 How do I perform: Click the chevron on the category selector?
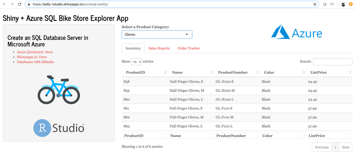[187, 34]
